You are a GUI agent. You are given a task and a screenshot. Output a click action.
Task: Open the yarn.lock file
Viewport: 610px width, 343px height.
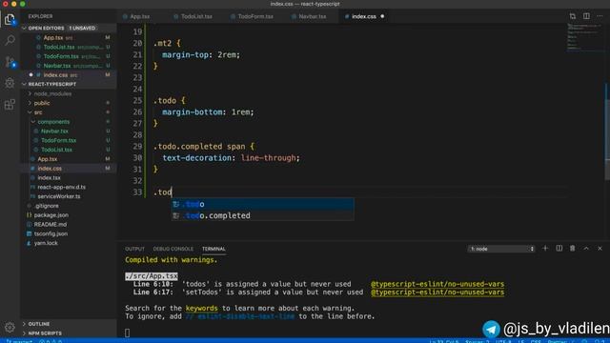(x=68, y=243)
